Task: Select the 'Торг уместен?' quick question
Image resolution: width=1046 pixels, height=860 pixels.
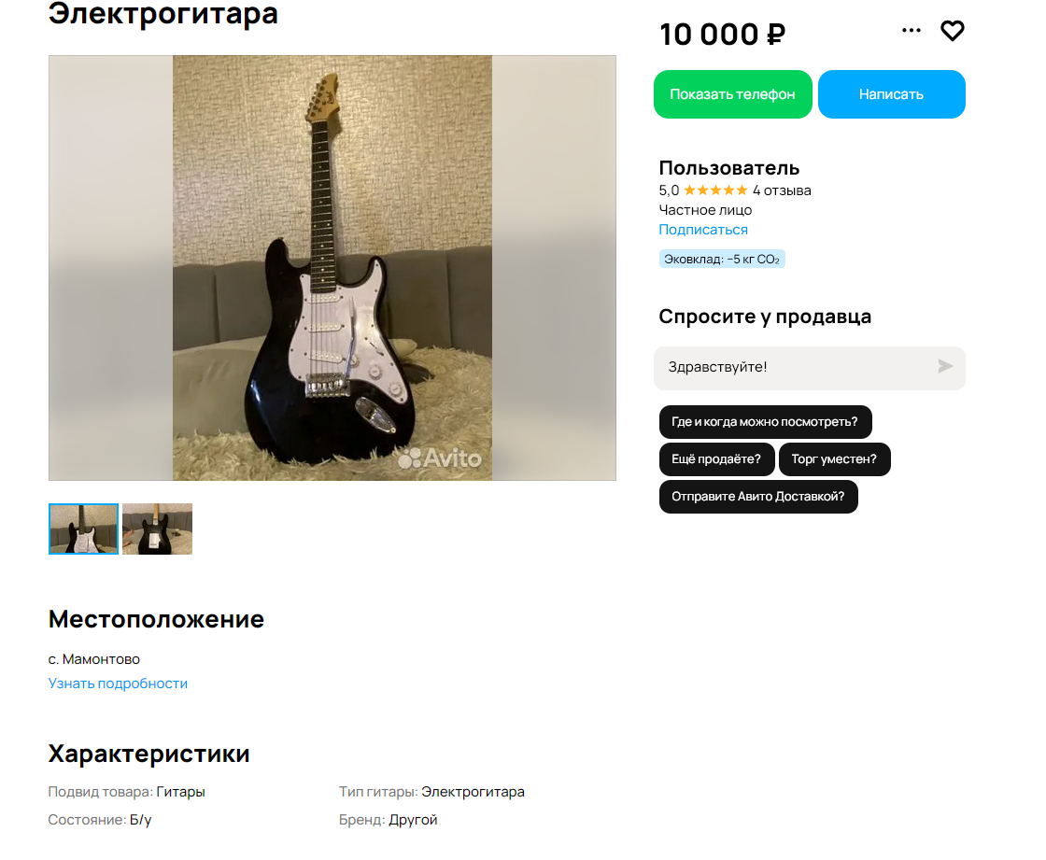Action: pos(834,459)
